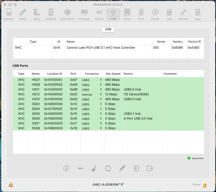Click the Tip me beer icon
216x192 pixels.
click(x=205, y=185)
